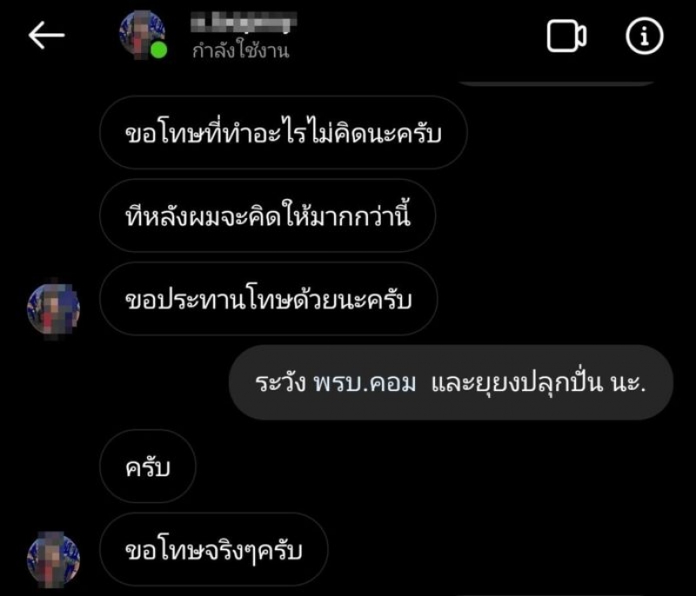
Task: Start a video call with camera icon
Action: tap(566, 36)
